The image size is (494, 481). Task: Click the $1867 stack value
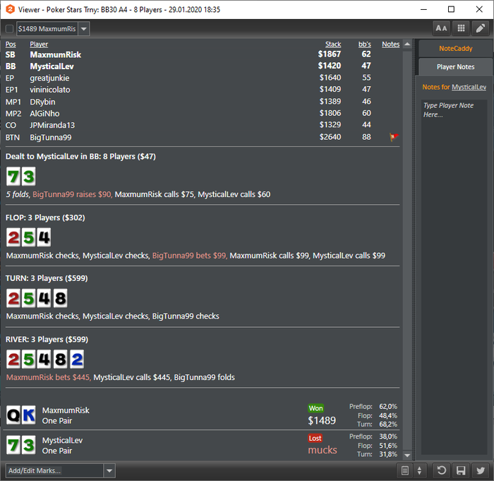pos(330,54)
